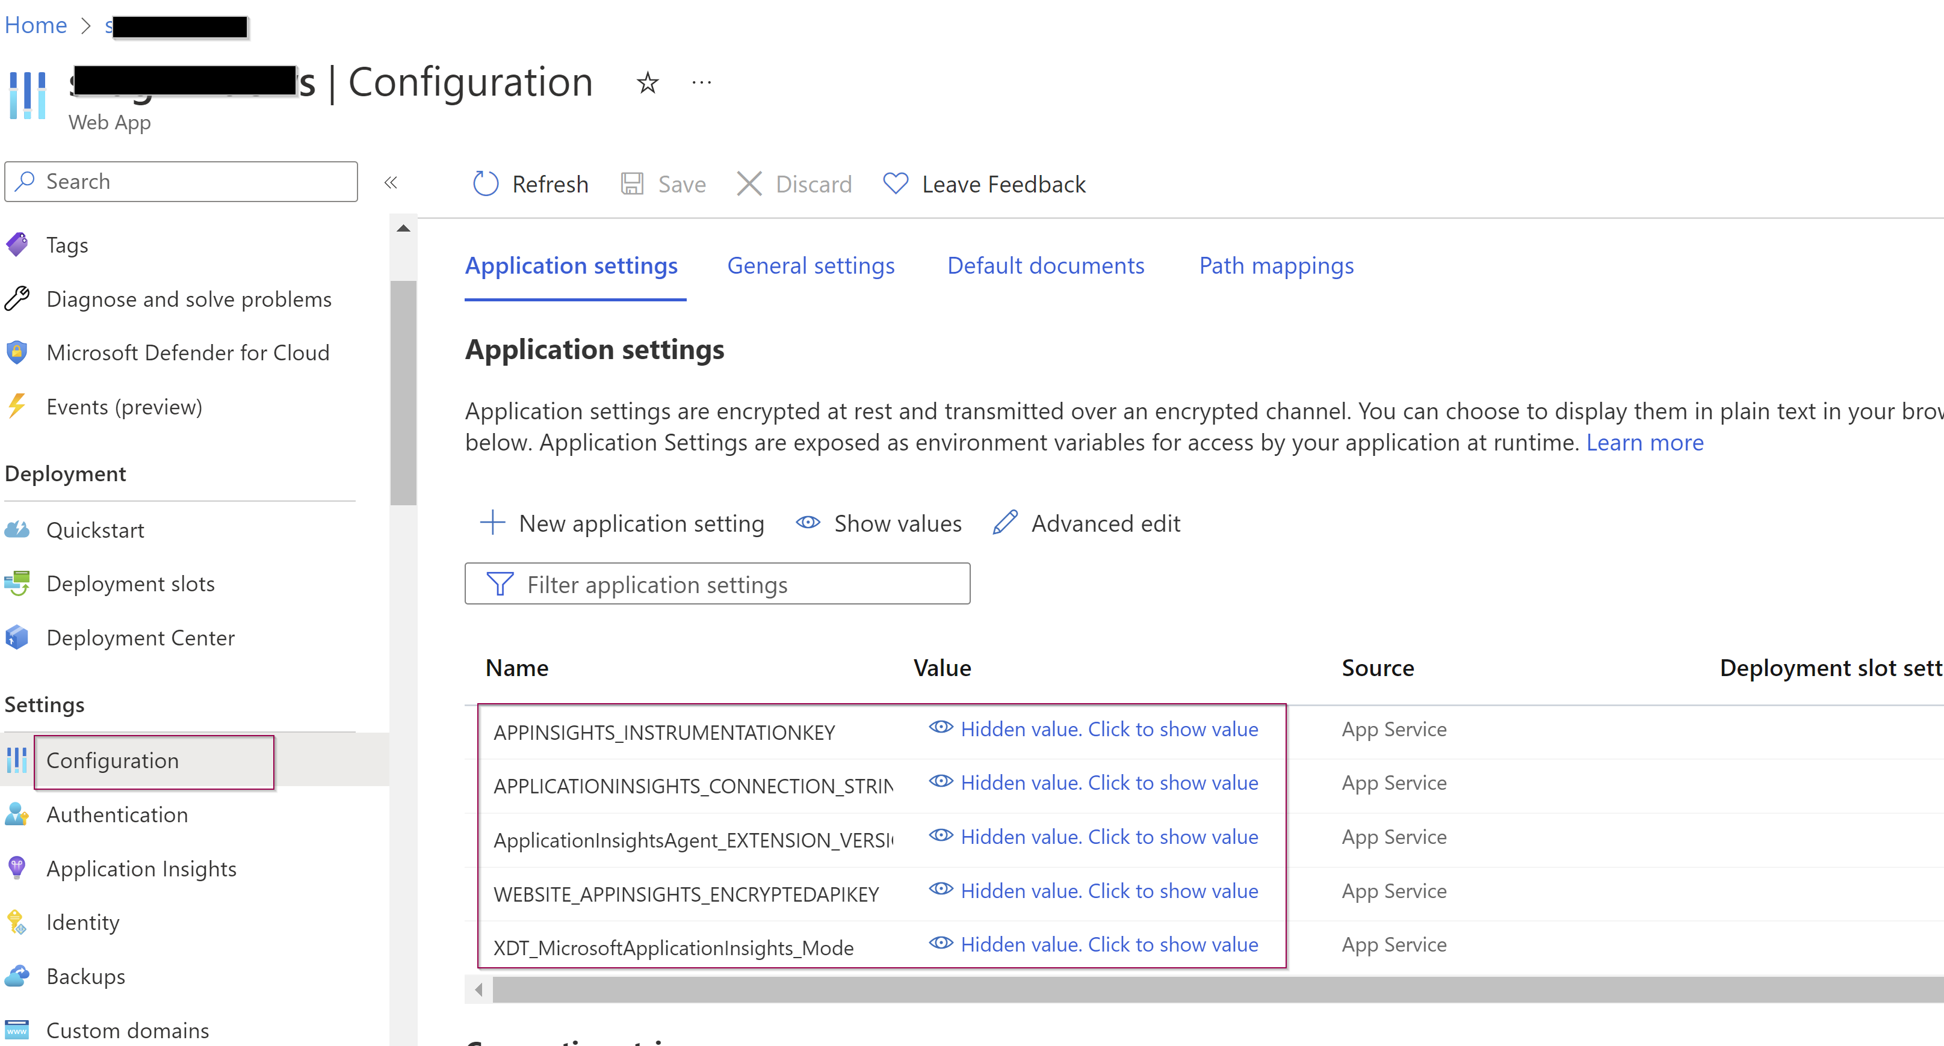Screen dimensions: 1944x1046
Task: Click the Deployment slots icon
Action: [x=17, y=583]
